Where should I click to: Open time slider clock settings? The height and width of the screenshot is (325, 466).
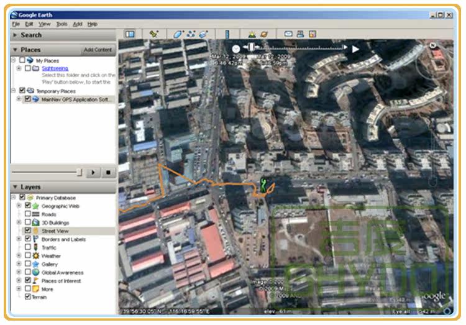[x=236, y=49]
